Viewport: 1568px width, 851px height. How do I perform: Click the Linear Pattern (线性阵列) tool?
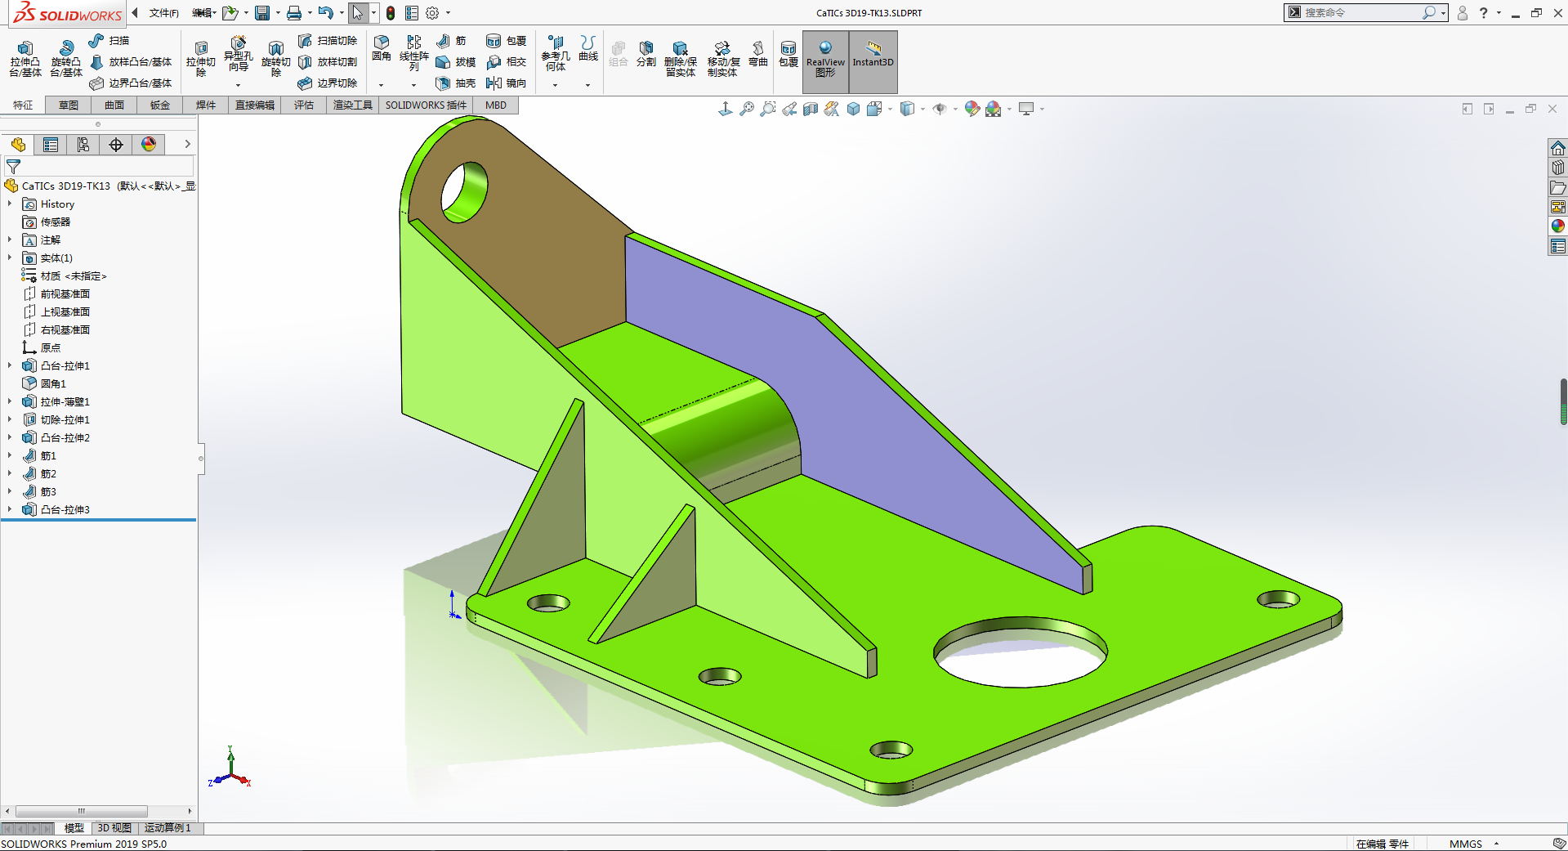pyautogui.click(x=414, y=54)
